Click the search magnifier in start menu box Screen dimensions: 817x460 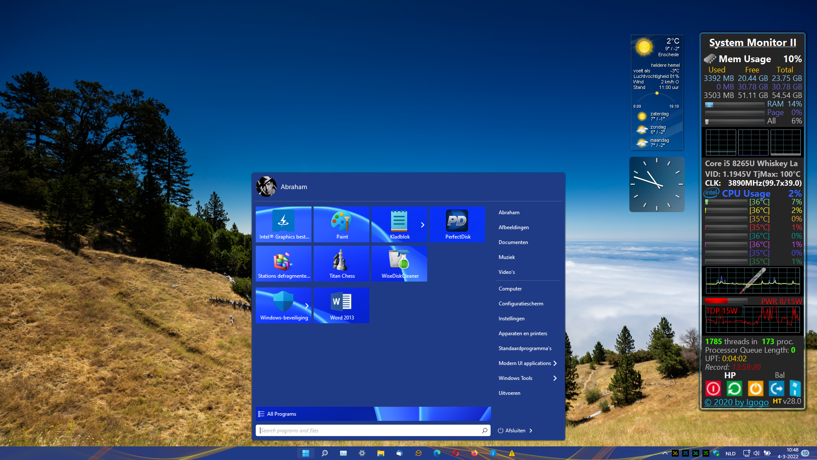pyautogui.click(x=485, y=430)
